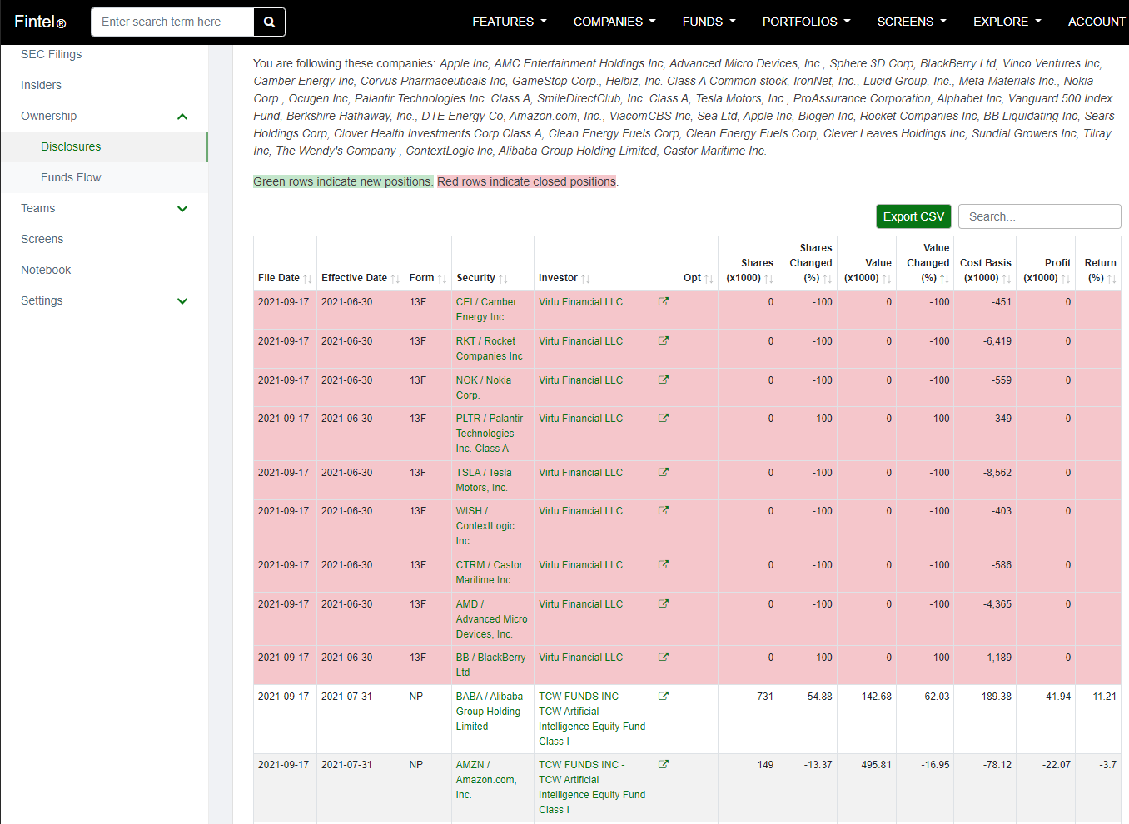Open Virtu Financial LLC link in Nokia row
The width and height of the screenshot is (1129, 824).
[580, 380]
